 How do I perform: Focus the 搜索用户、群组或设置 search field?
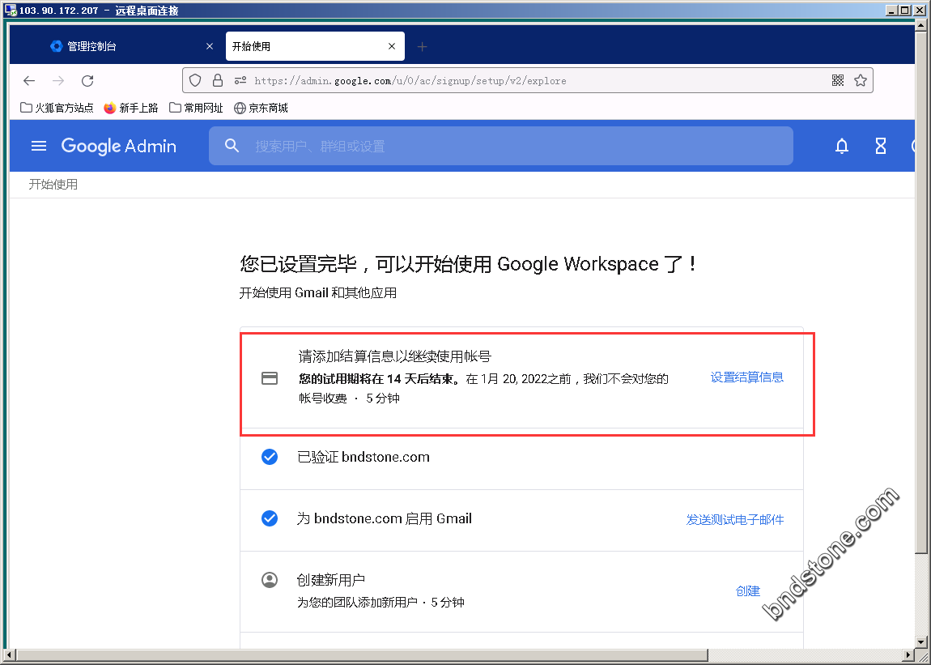coord(501,146)
